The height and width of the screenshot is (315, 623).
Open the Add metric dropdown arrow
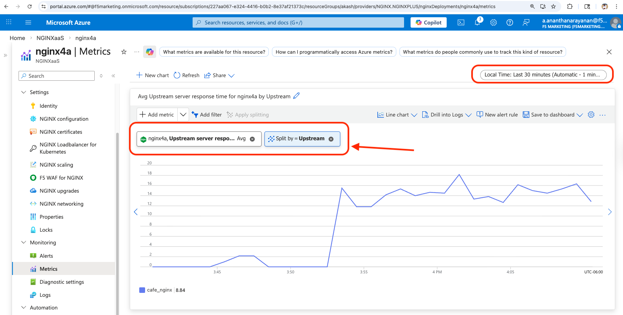click(x=183, y=115)
